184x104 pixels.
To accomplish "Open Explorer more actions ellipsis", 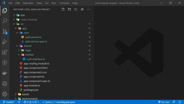I will (x=89, y=9).
